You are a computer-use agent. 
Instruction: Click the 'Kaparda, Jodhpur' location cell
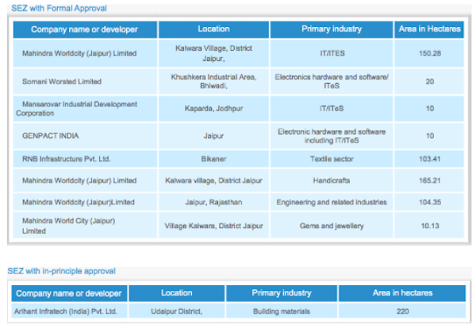point(213,109)
